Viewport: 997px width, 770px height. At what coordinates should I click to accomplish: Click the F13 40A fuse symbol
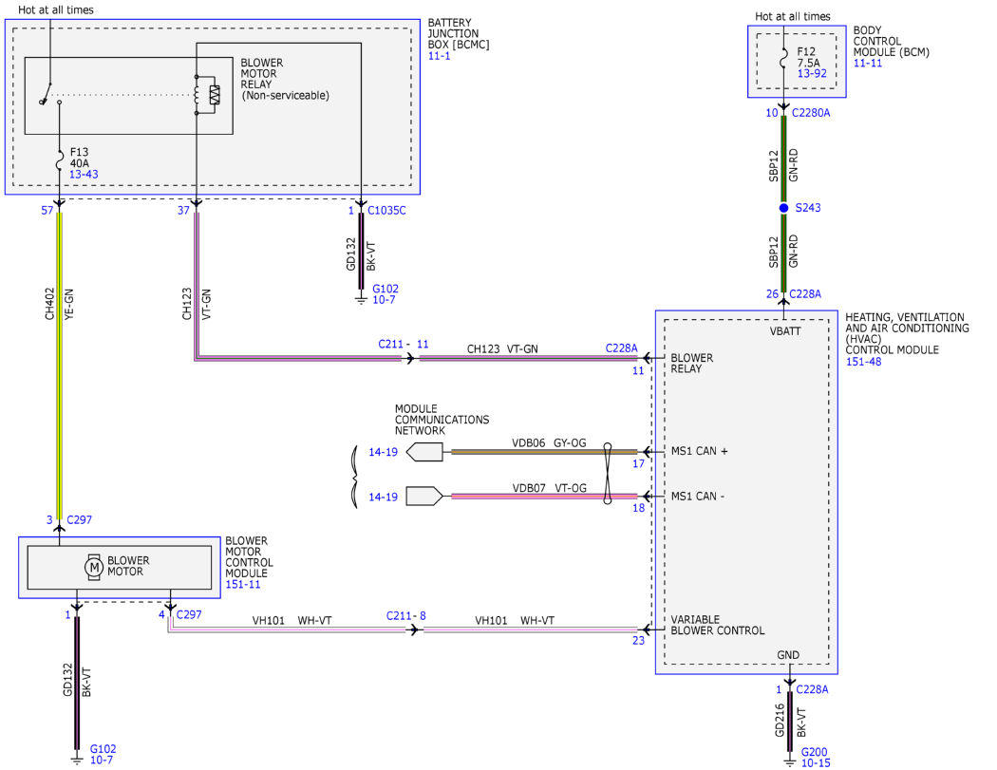(60, 160)
